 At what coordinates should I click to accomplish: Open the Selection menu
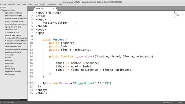[x=11, y=5]
